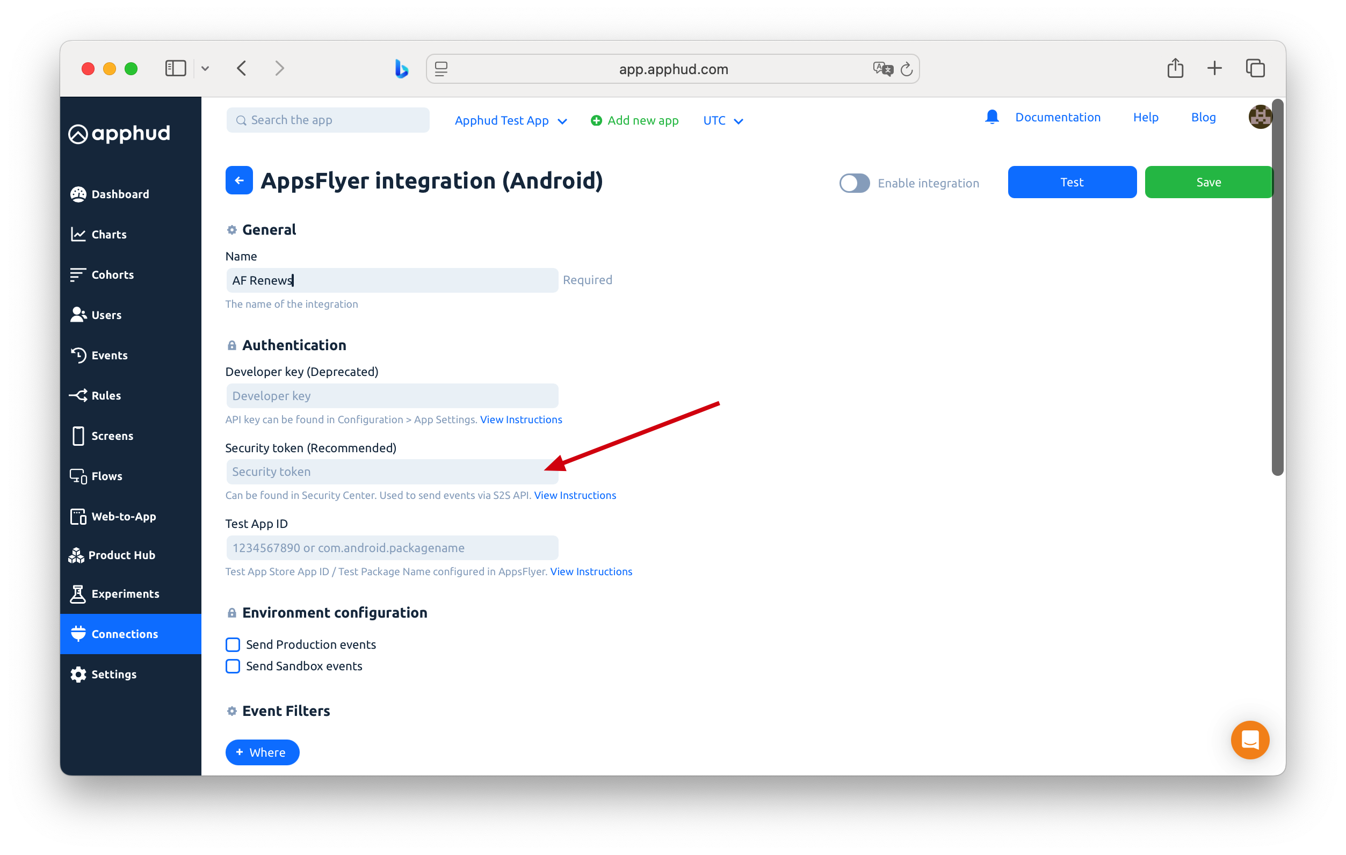Click the Test App ID field
This screenshot has width=1346, height=855.
point(392,548)
